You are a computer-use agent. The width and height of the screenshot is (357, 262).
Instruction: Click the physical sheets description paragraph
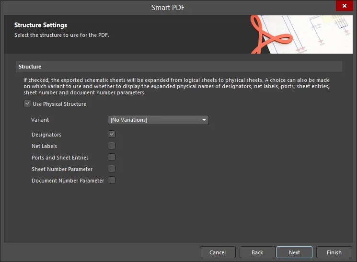tap(177, 86)
